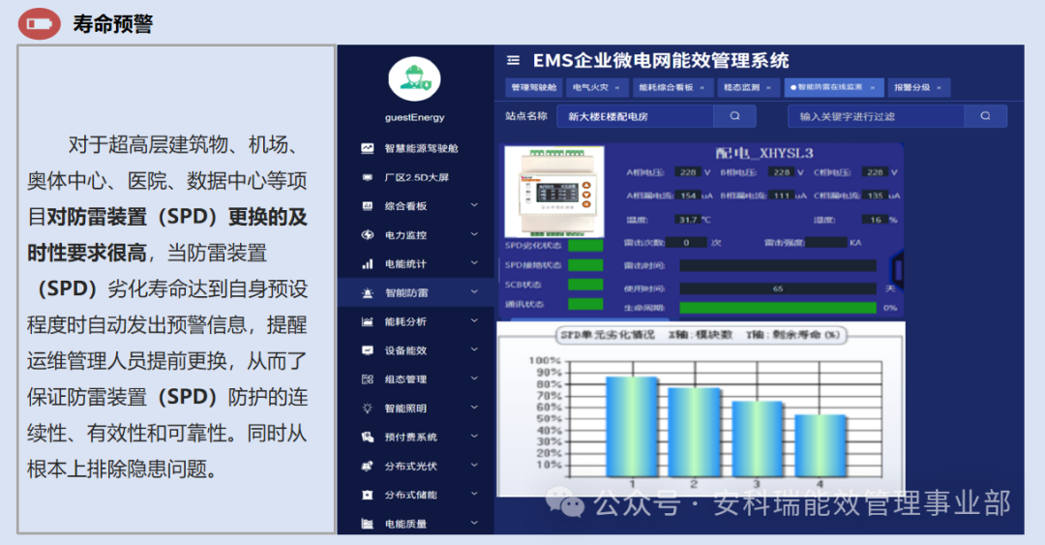This screenshot has width=1045, height=545.
Task: Click the 分布式光伏 solar icon
Action: pos(368,466)
